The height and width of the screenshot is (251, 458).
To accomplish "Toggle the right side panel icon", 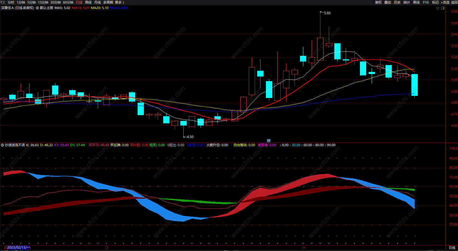I will tap(443, 8).
